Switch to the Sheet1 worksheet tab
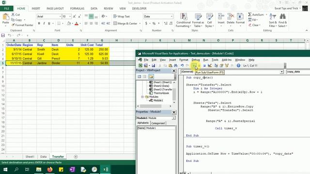The width and height of the screenshot is (310, 174). (x=30, y=157)
